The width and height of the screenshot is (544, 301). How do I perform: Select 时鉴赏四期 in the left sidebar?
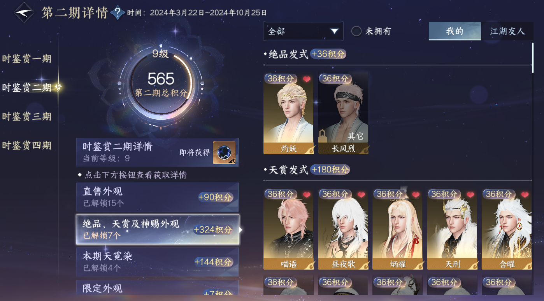pos(27,146)
